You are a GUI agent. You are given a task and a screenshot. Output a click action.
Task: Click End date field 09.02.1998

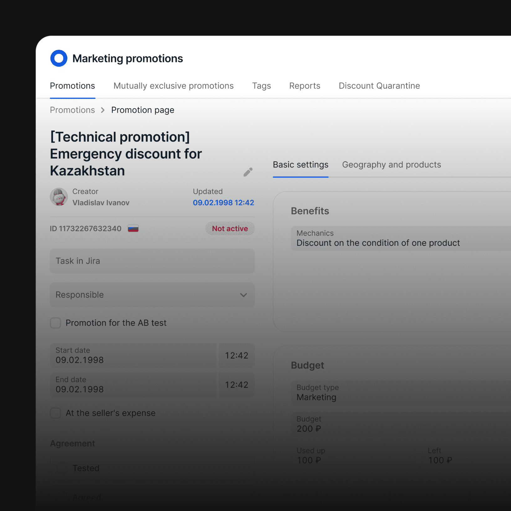[133, 385]
